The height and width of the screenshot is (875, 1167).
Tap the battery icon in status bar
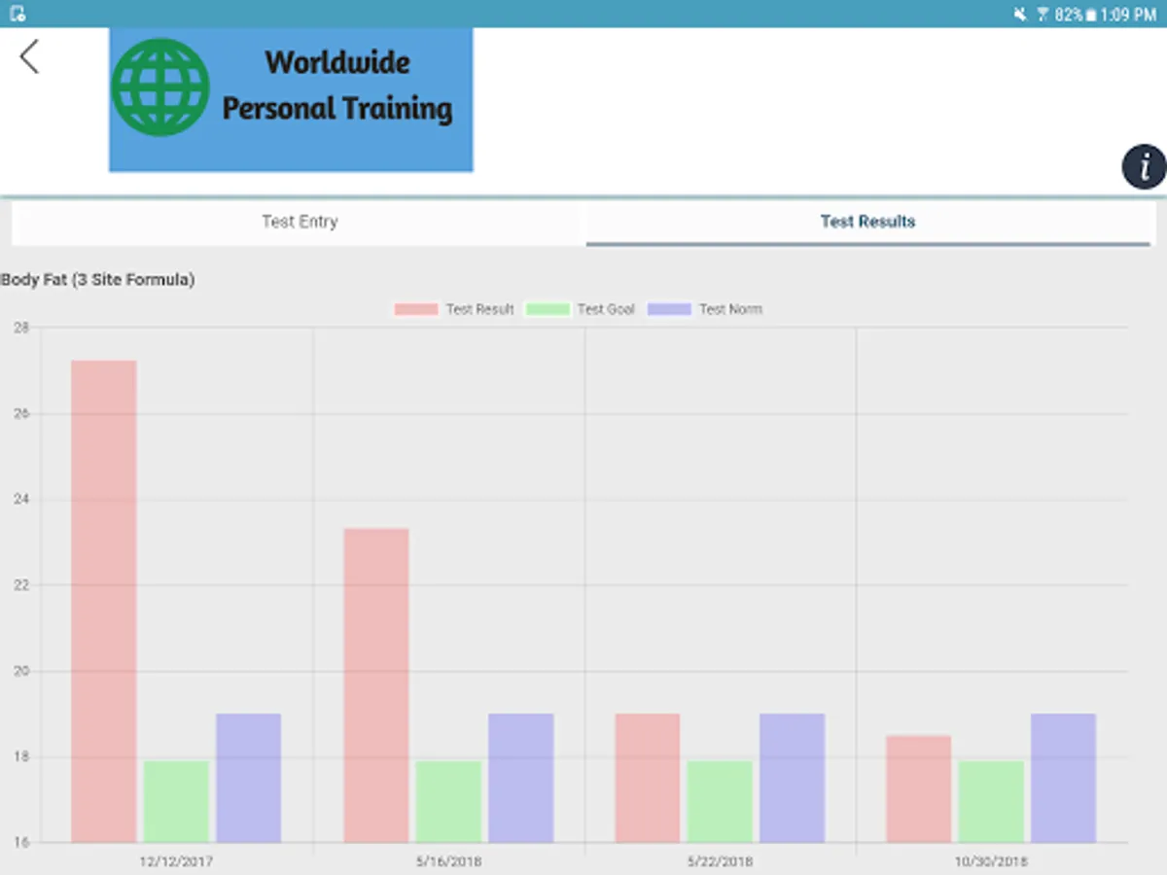tap(1091, 15)
